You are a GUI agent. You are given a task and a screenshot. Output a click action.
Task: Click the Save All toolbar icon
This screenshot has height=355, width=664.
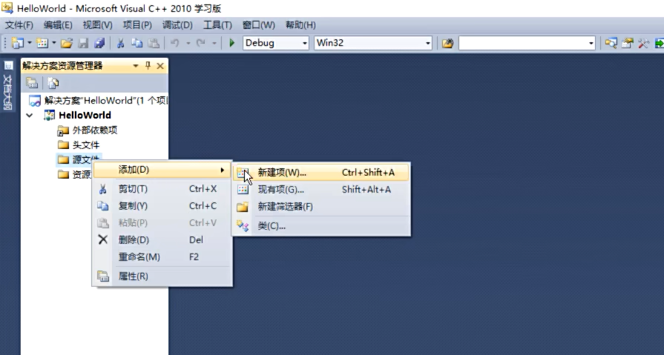99,43
